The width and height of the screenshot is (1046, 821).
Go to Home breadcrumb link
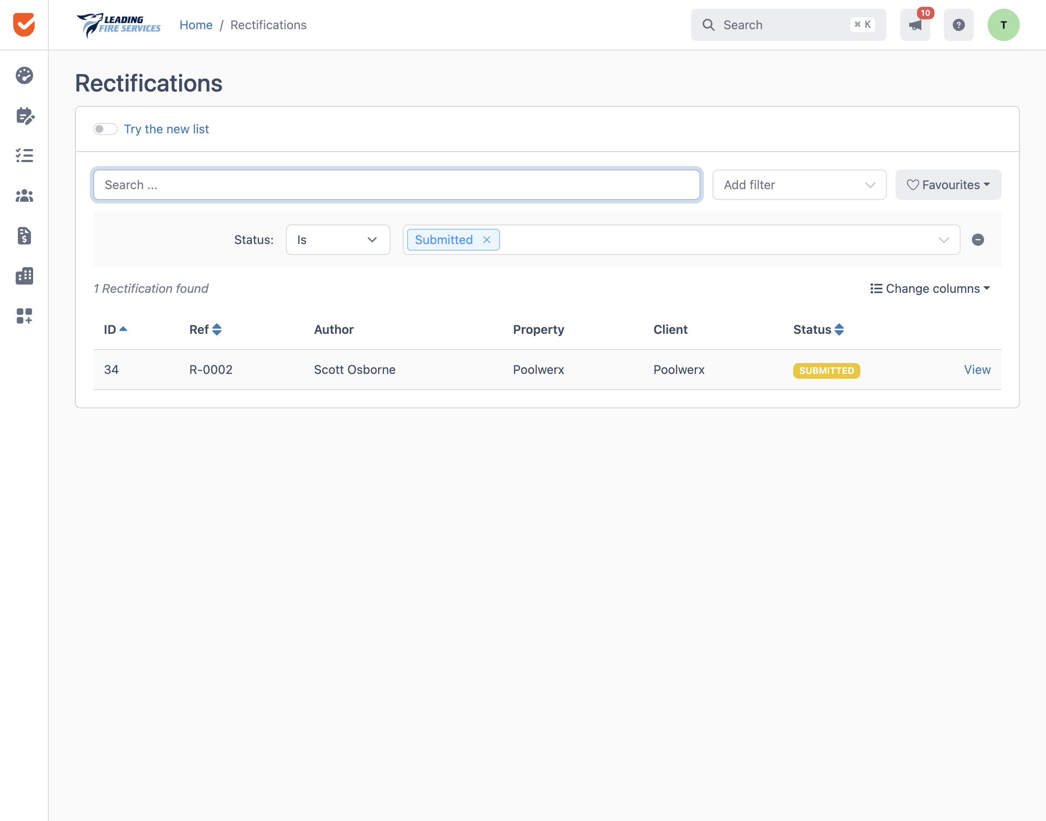[x=196, y=25]
